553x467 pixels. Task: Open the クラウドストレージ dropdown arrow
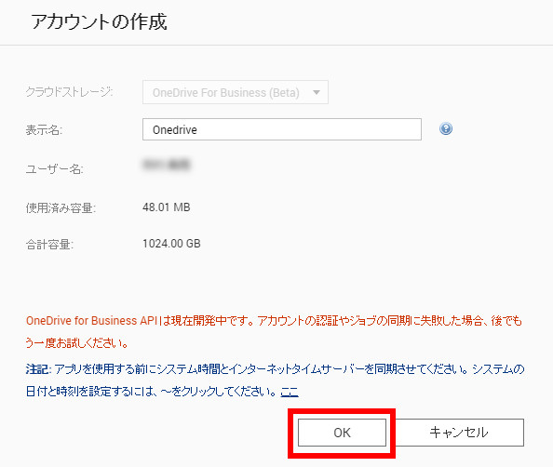tap(317, 92)
